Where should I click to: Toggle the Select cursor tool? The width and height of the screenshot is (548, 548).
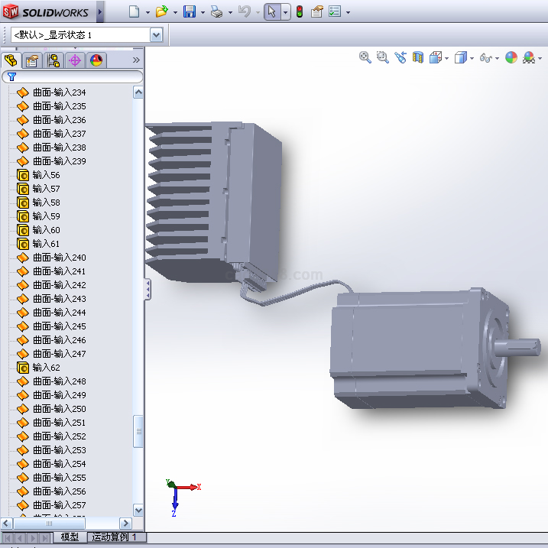[271, 11]
